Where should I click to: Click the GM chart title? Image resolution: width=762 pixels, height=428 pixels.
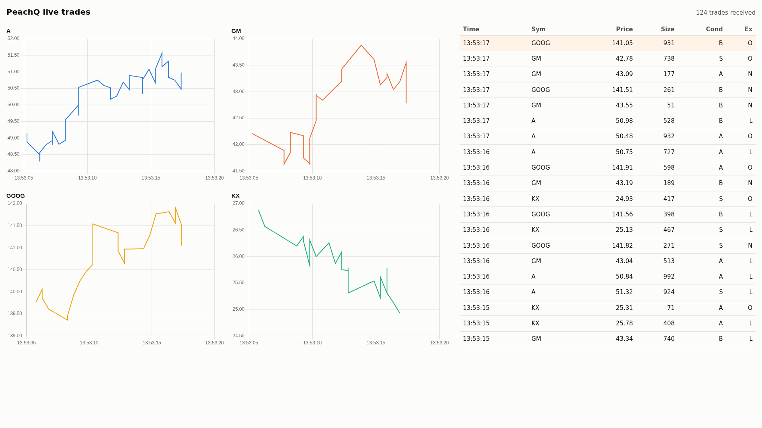[236, 31]
